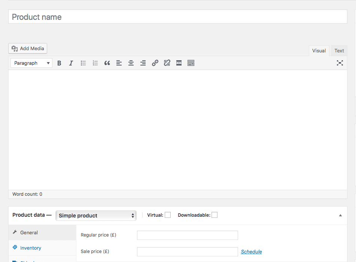The image size is (356, 262).
Task: Collapse the Product data panel
Action: (x=340, y=215)
